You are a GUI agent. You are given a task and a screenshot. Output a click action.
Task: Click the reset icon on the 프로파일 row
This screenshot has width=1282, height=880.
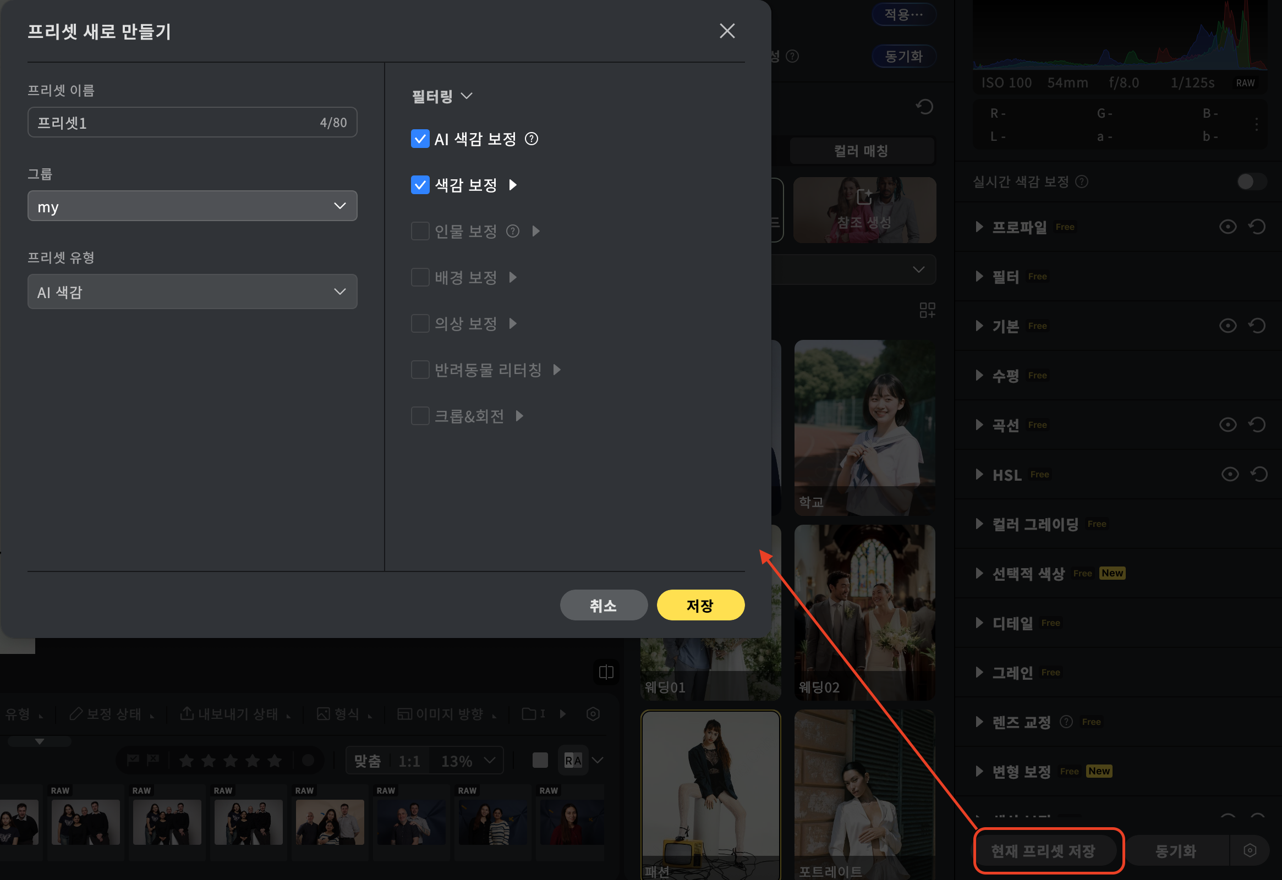click(x=1257, y=227)
